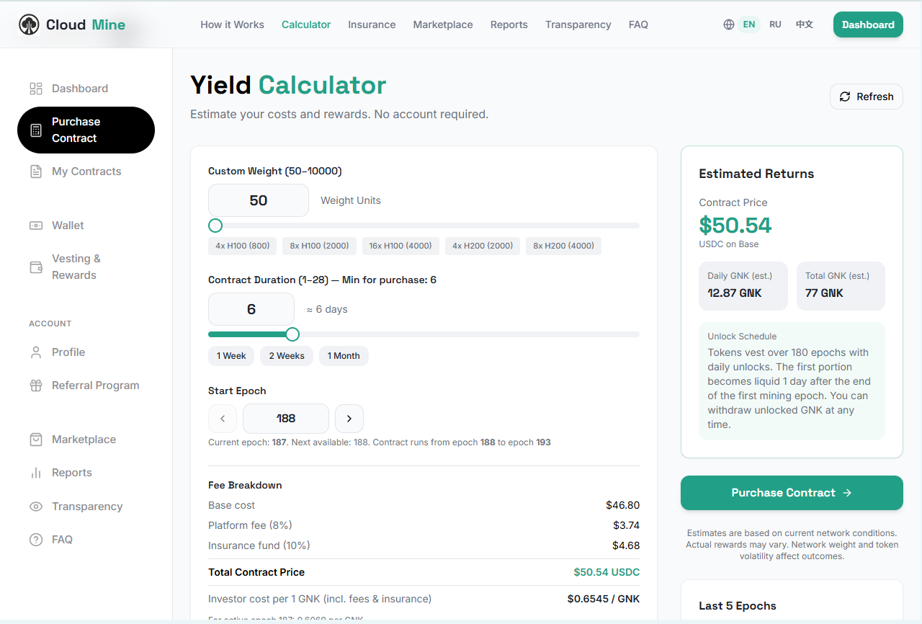The width and height of the screenshot is (922, 624).
Task: Click the Referral Program gift icon
Action: point(36,385)
